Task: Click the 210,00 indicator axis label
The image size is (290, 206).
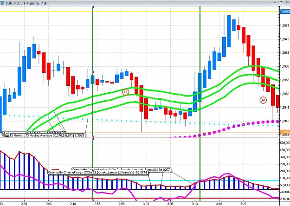Action: coord(285,171)
